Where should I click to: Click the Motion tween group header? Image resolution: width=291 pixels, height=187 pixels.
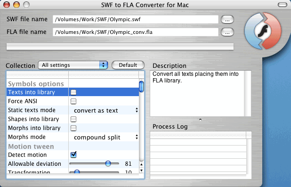tap(31, 146)
